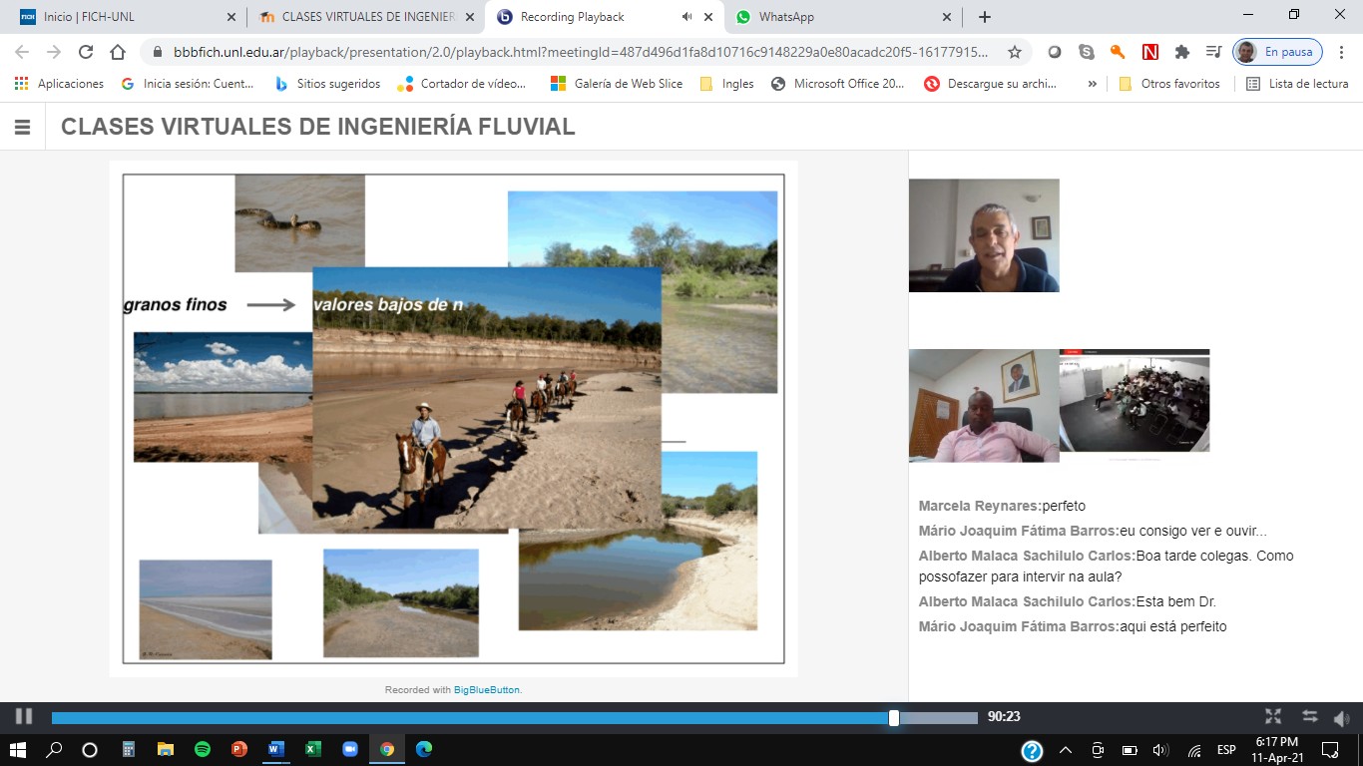Swap presentation and video layout
The width and height of the screenshot is (1363, 766).
[x=1310, y=716]
